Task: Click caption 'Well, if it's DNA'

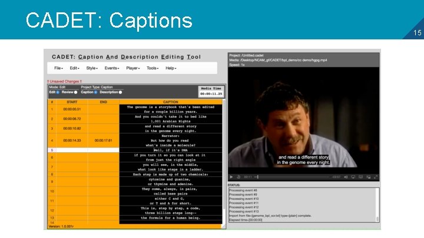Action: click(x=171, y=150)
